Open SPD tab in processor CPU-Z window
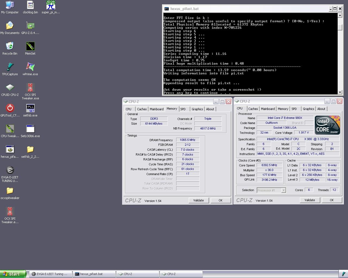348x278 pixels. point(294,109)
